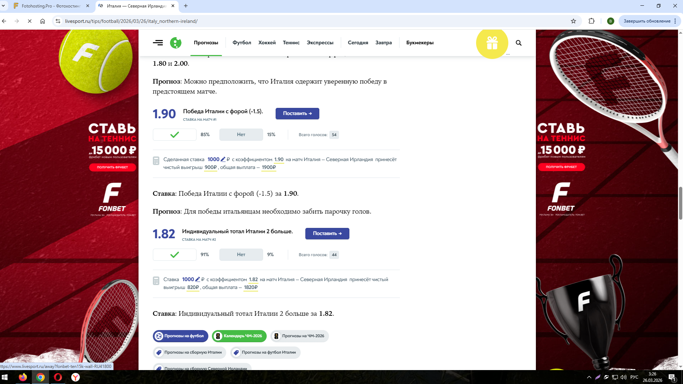Switch to the Fotohosting.Pro tab
Image resolution: width=683 pixels, height=384 pixels.
coord(51,6)
